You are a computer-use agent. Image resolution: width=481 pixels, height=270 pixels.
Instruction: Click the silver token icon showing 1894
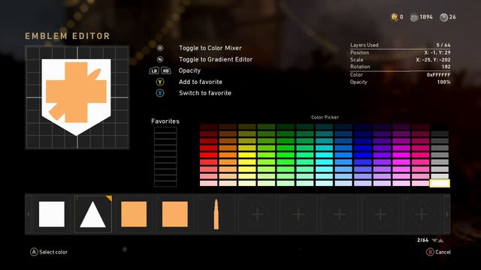tap(414, 17)
